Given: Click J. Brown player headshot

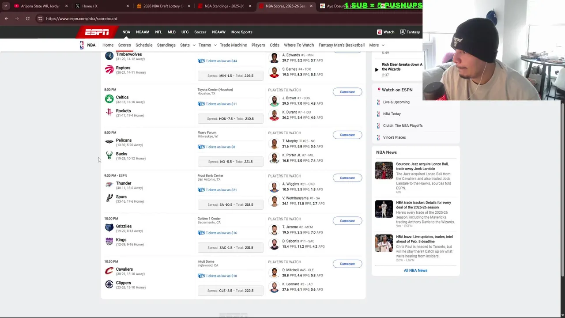Looking at the screenshot, I should click(x=274, y=101).
